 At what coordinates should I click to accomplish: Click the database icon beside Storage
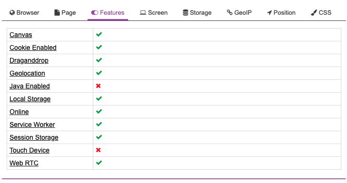coord(186,13)
